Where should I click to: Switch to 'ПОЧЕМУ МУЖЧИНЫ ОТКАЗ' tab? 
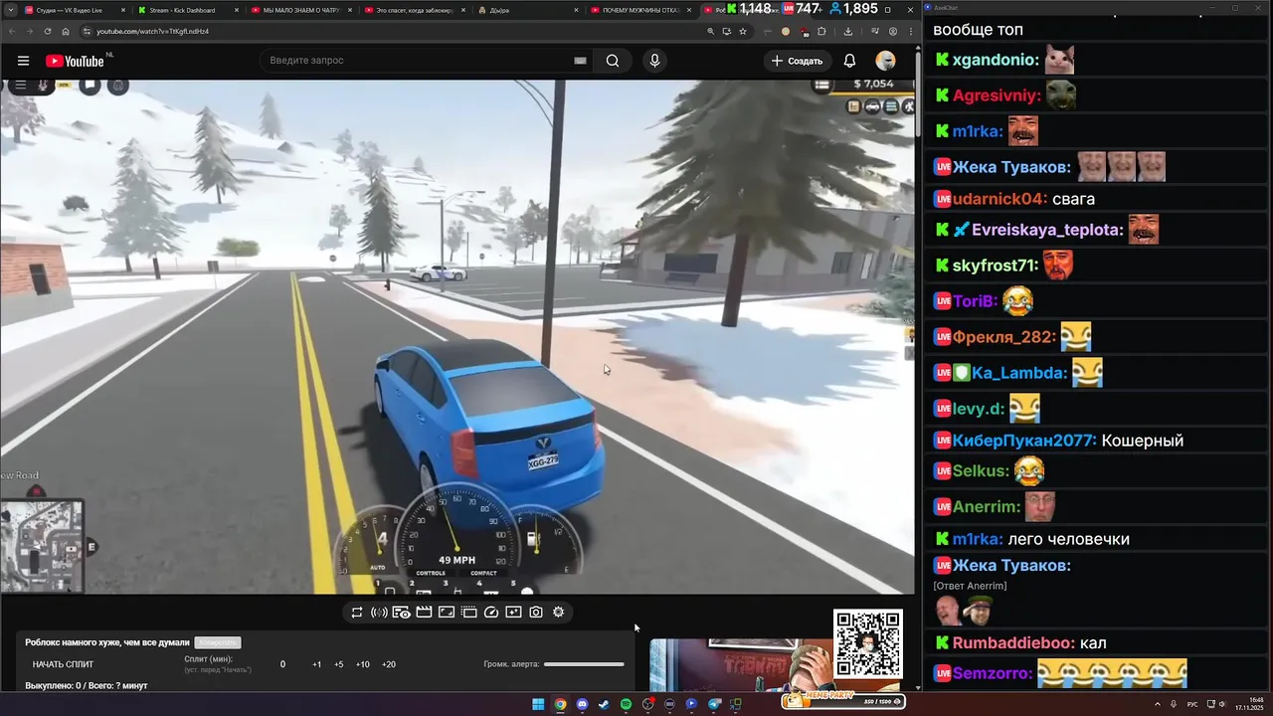pyautogui.click(x=639, y=10)
